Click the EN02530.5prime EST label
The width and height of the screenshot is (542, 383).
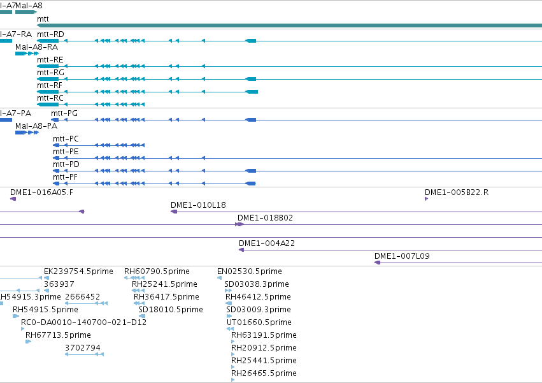coord(250,271)
